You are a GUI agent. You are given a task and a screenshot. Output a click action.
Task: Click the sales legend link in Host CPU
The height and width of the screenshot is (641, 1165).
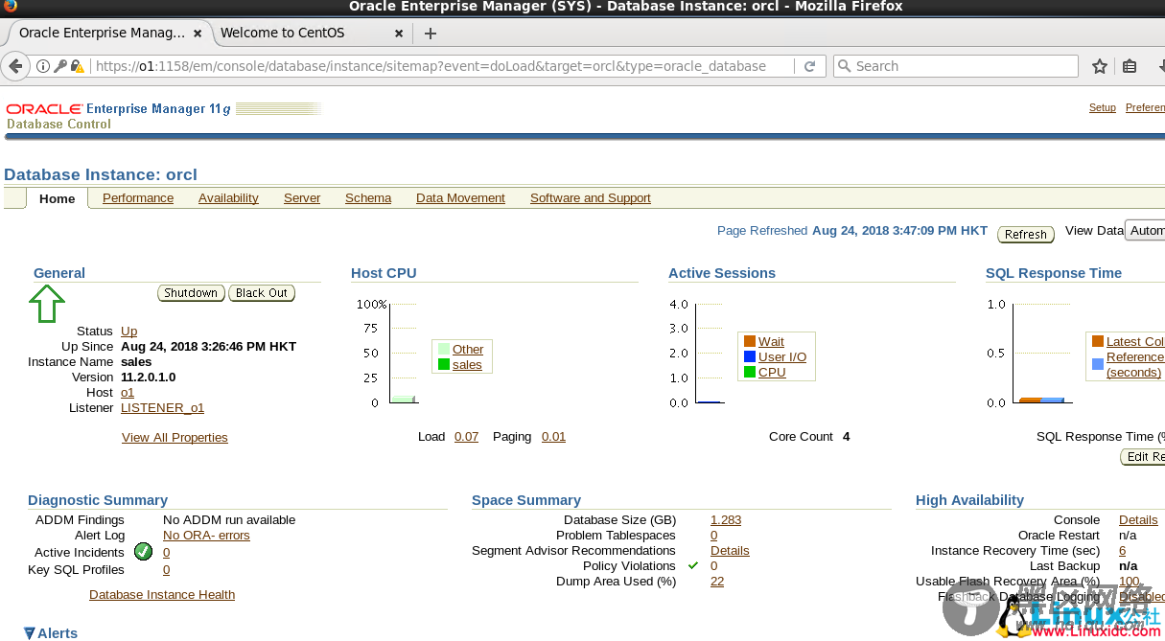pyautogui.click(x=467, y=365)
